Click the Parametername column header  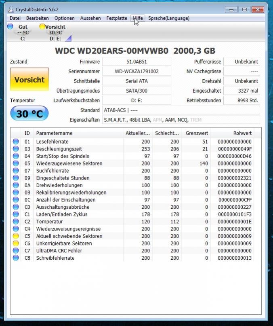tap(78, 133)
